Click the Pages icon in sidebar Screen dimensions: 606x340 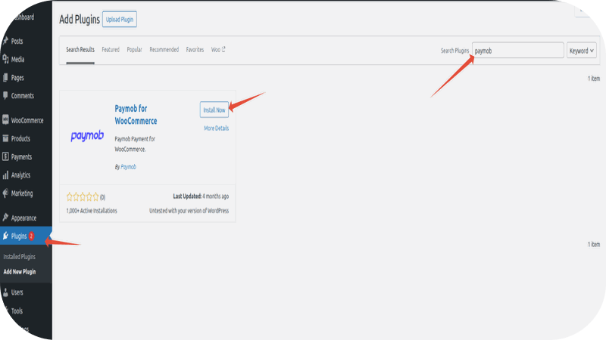[x=5, y=78]
